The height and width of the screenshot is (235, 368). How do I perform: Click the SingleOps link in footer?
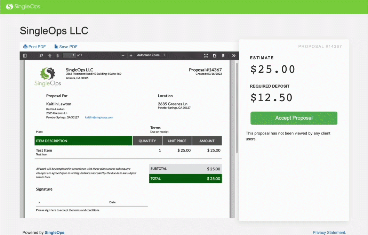[54, 233]
